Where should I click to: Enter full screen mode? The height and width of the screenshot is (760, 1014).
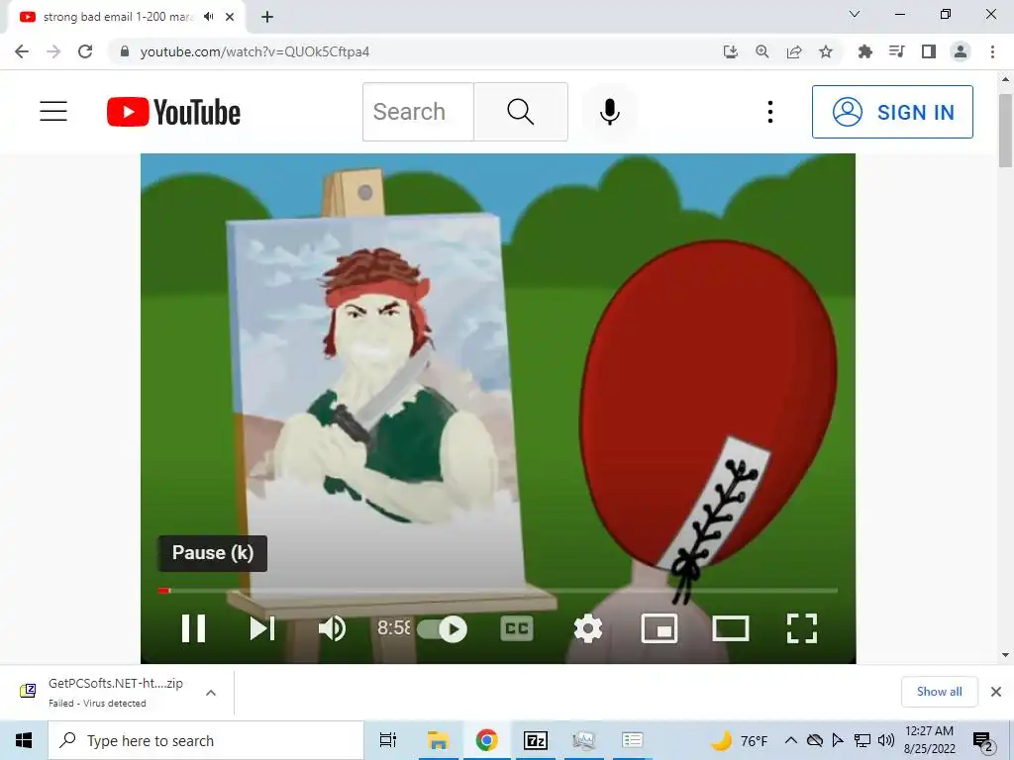[x=802, y=628]
